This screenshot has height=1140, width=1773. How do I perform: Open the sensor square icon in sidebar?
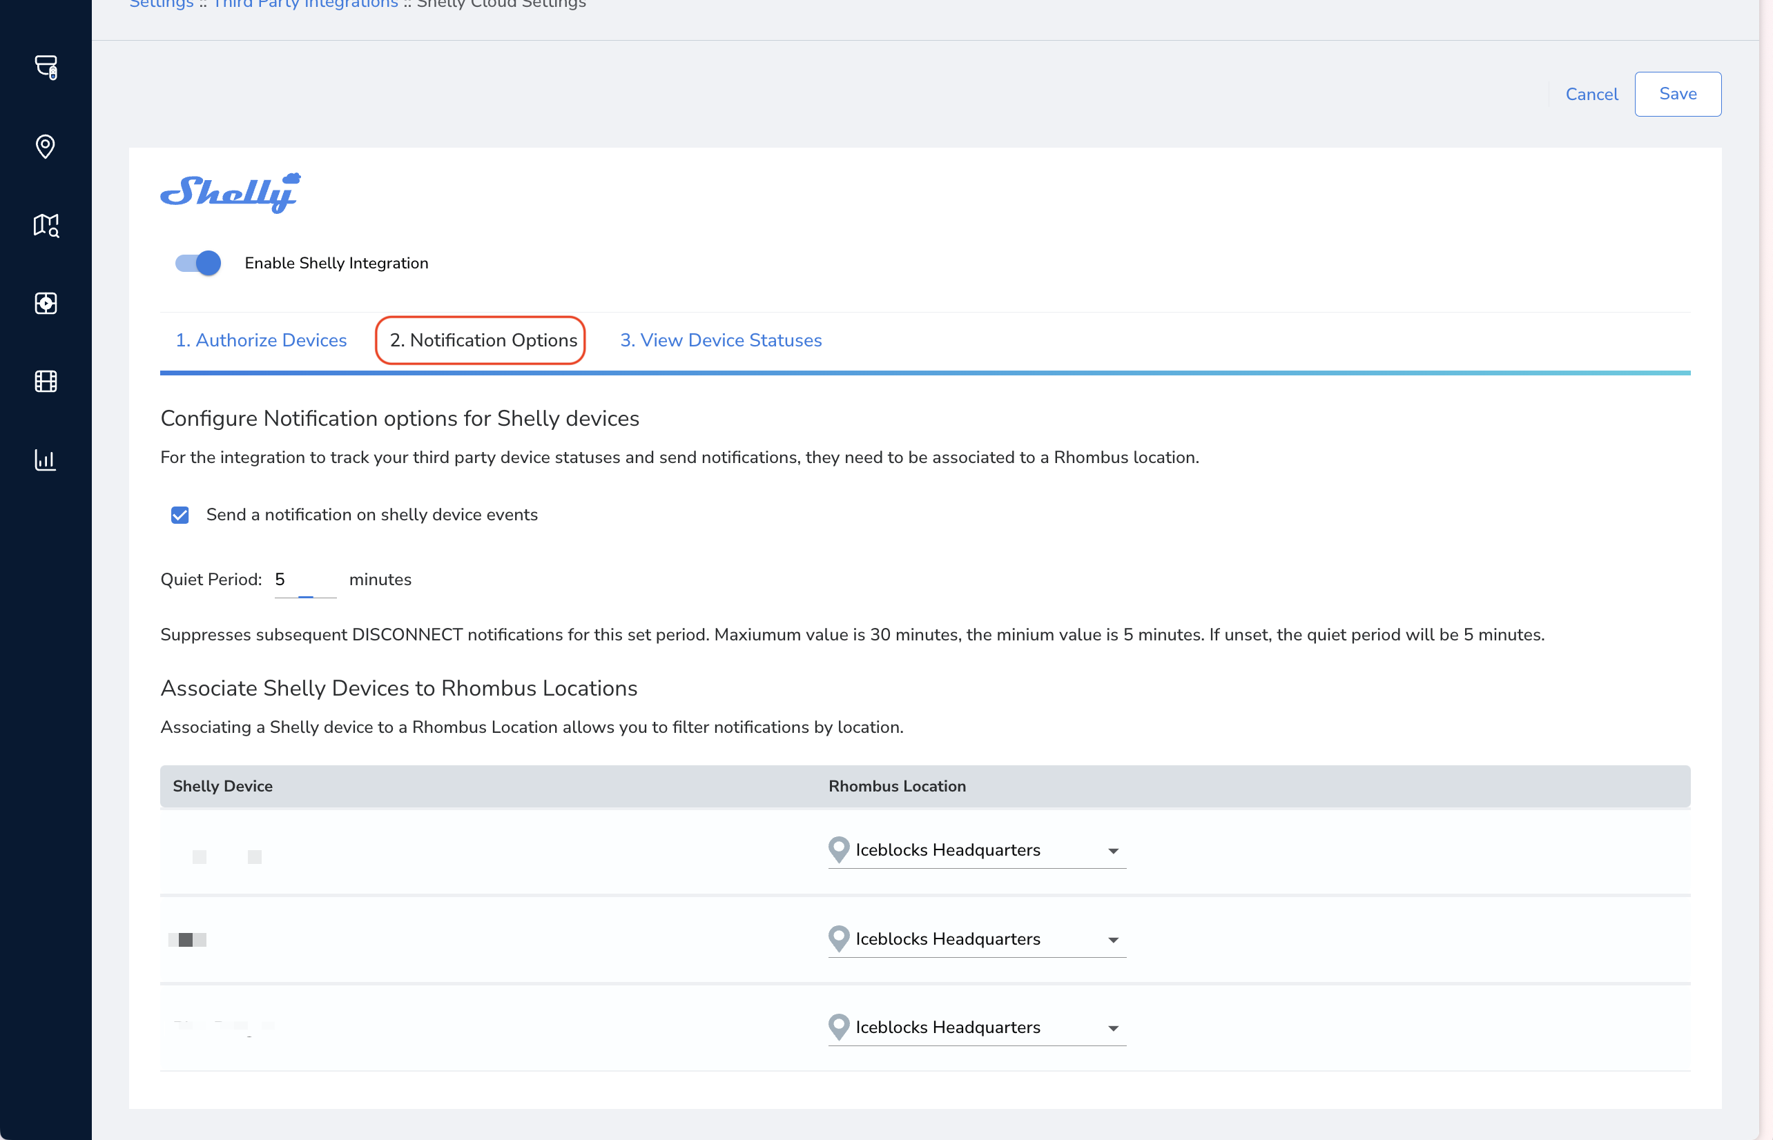pyautogui.click(x=46, y=303)
